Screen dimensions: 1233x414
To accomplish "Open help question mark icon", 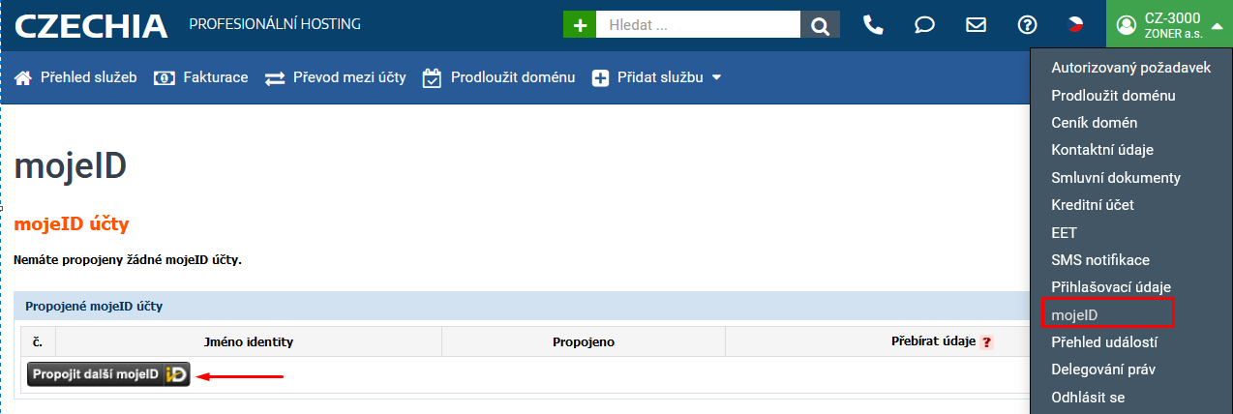I will coord(1028,25).
